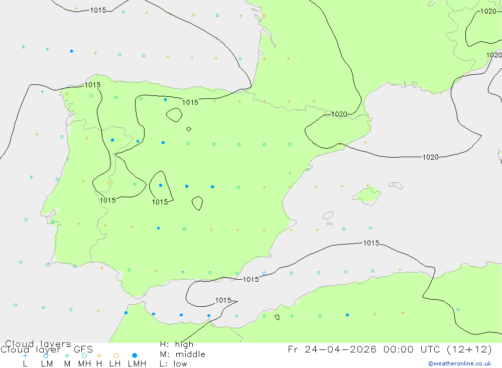Viewport: 502px width, 368px height.
Task: Click the blue plus legend icon for L
Action: point(25,355)
